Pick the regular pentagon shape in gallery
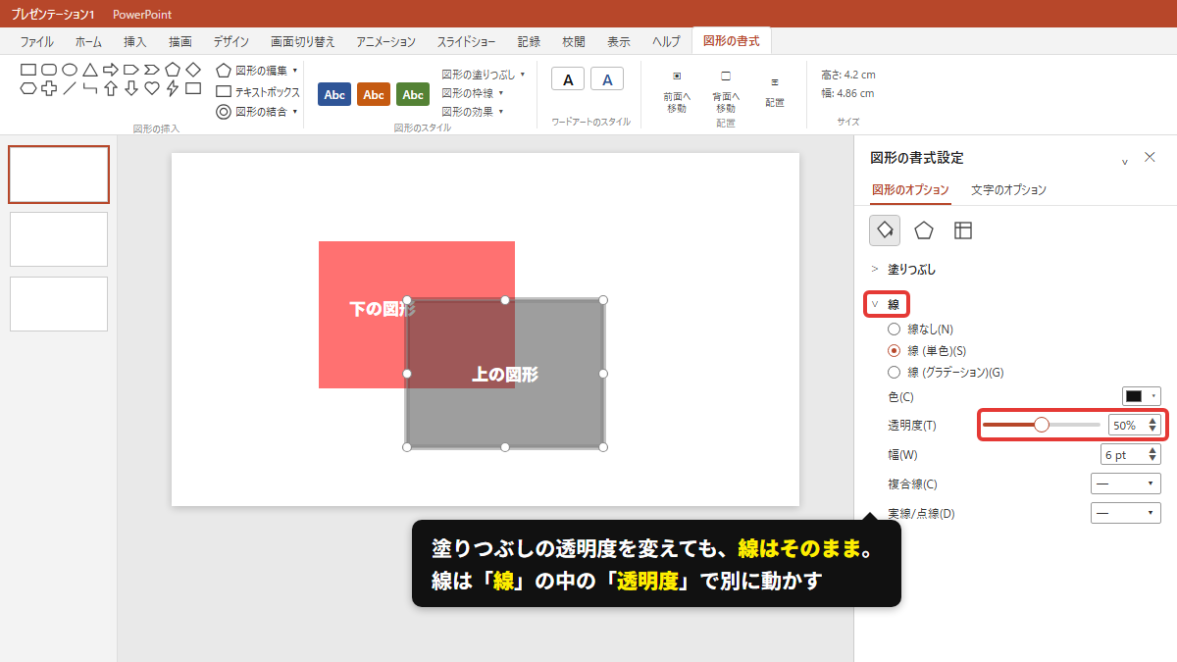 point(173,70)
